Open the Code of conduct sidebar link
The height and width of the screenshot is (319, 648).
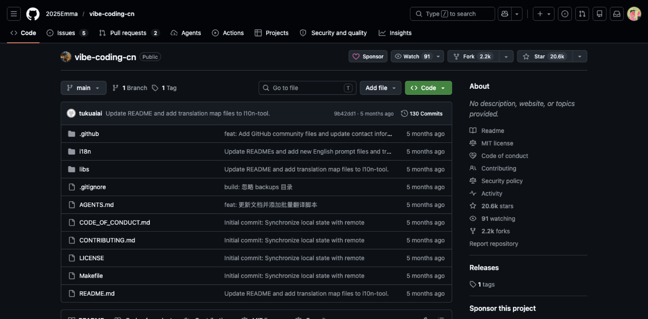point(499,156)
